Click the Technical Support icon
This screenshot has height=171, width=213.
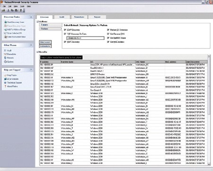coord(5,83)
